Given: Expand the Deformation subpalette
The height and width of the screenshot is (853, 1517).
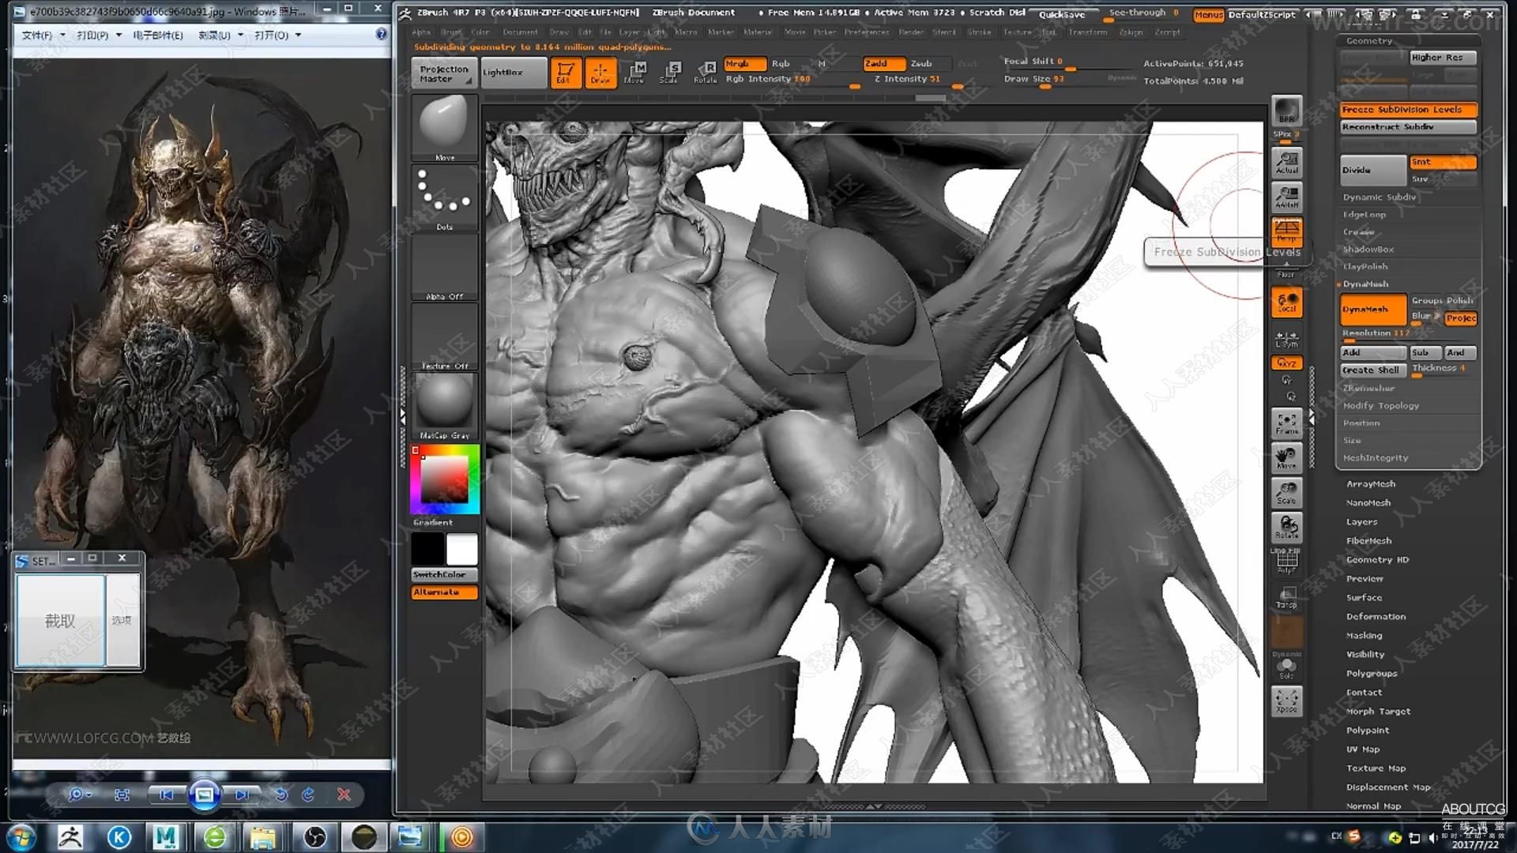Looking at the screenshot, I should pyautogui.click(x=1376, y=617).
